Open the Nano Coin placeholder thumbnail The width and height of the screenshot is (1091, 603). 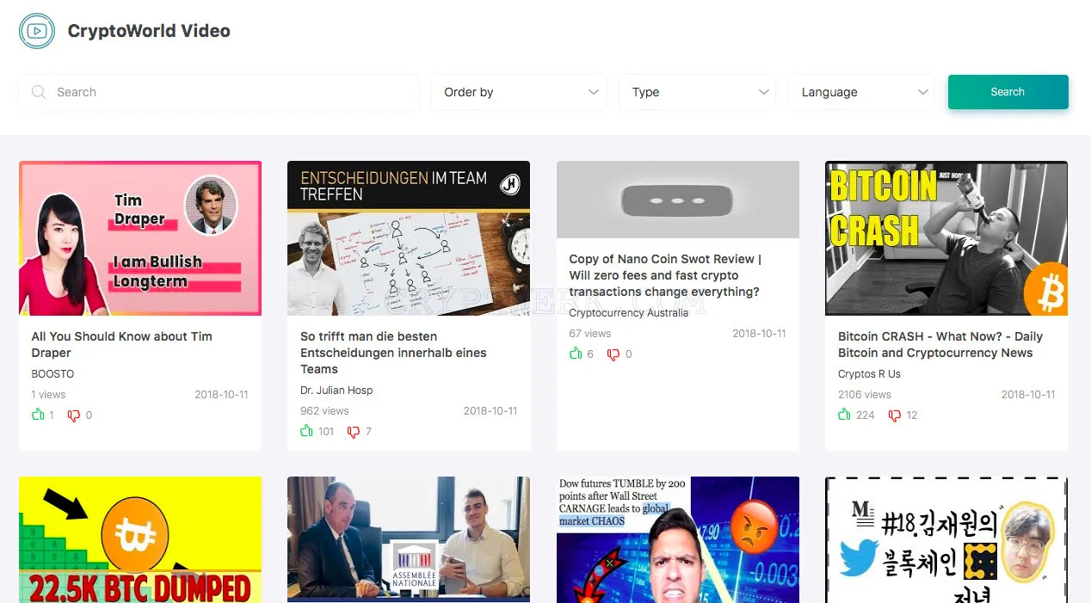678,200
